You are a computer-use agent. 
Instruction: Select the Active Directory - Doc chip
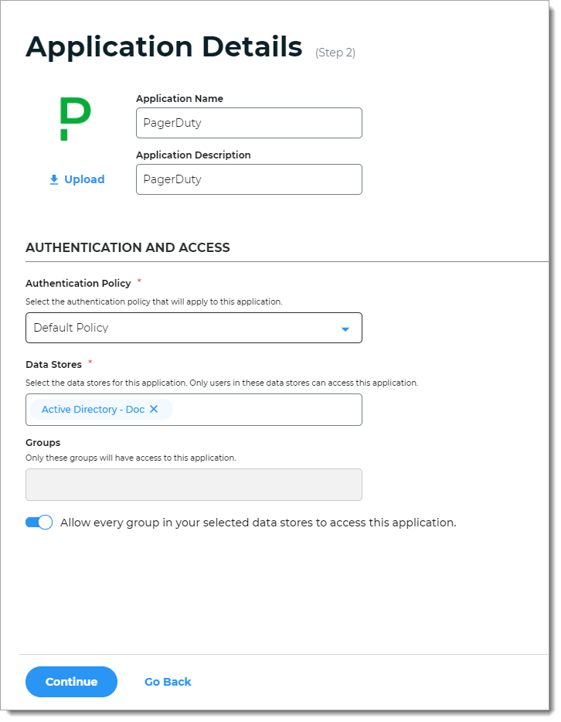(x=93, y=410)
